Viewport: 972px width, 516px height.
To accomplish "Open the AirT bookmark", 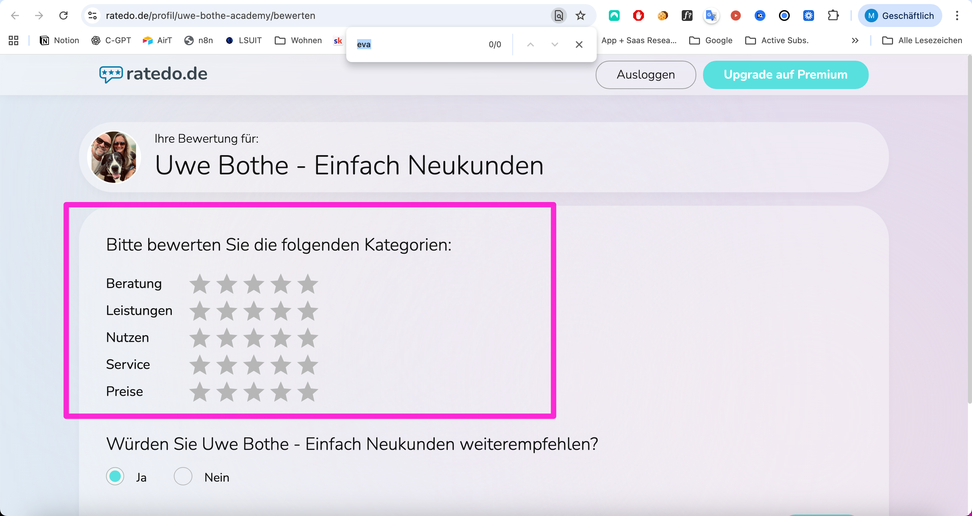I will pos(157,40).
